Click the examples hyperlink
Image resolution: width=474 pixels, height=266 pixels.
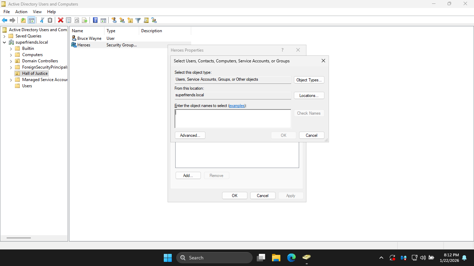coord(237,106)
